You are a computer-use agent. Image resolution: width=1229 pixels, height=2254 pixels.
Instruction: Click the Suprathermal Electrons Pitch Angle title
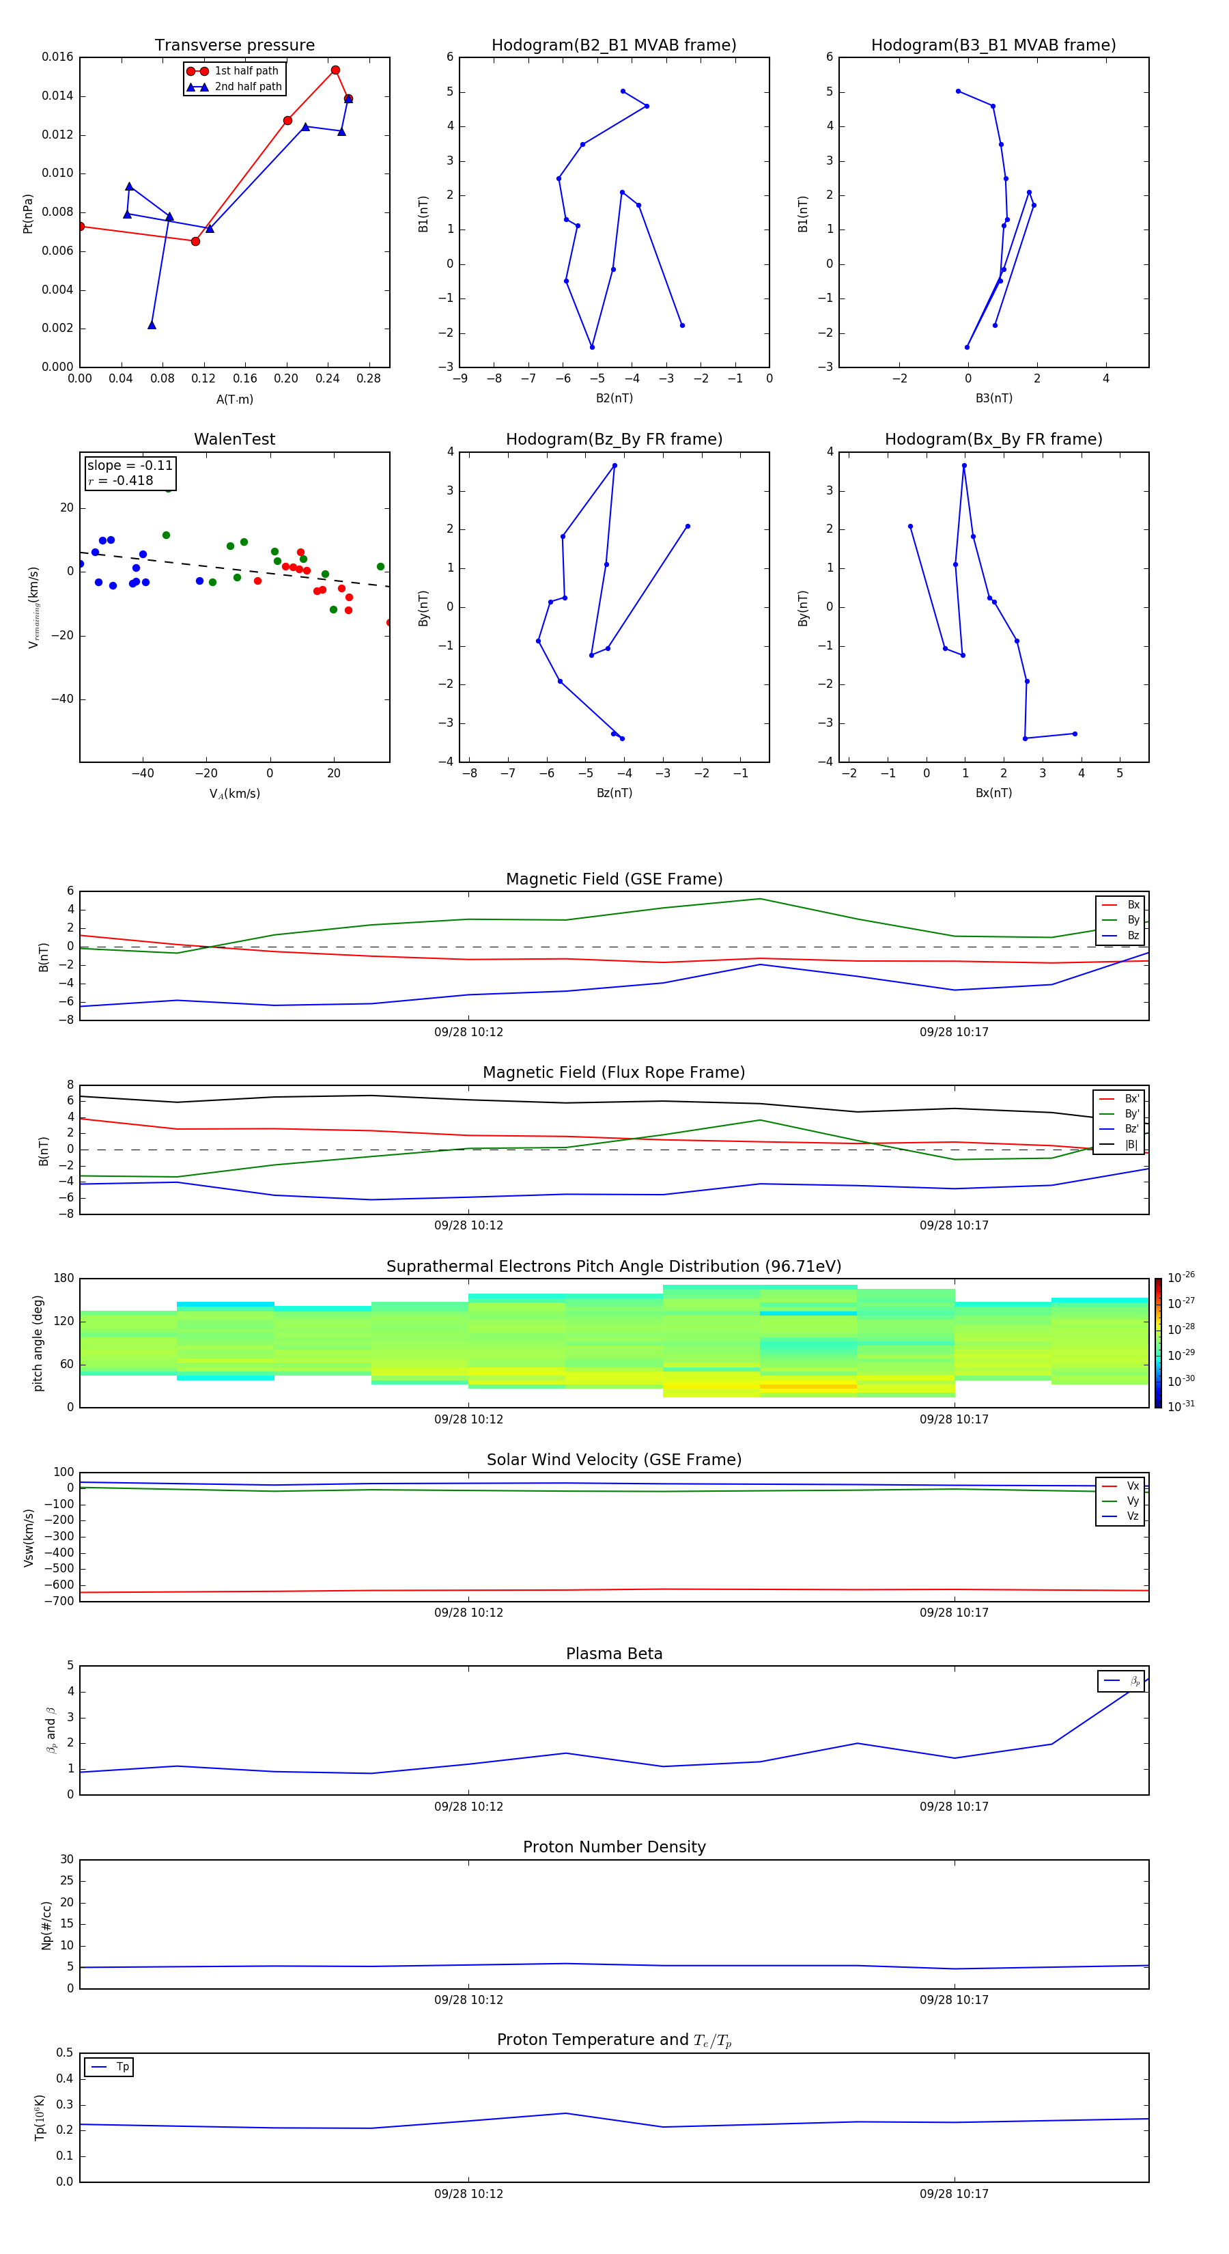[x=614, y=1267]
